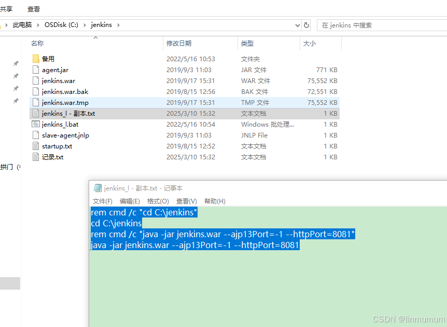Expand the chevron after 此电脑 in breadcrumb
Image resolution: width=447 pixels, height=327 pixels.
38,25
